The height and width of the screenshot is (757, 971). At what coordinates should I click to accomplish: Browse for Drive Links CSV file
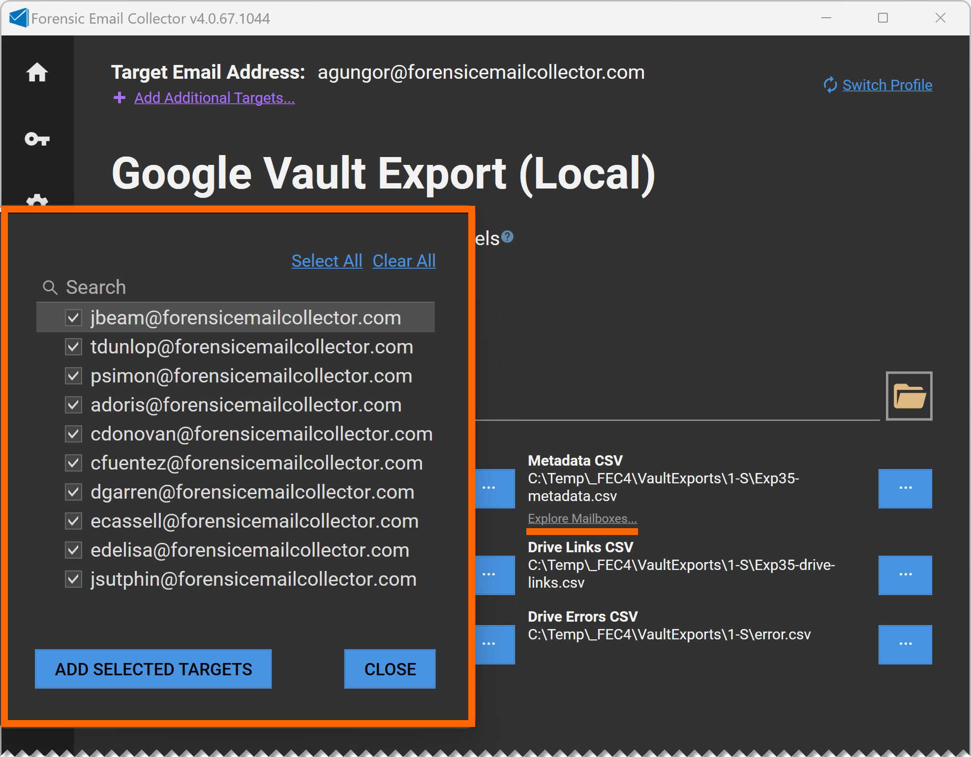pos(905,575)
